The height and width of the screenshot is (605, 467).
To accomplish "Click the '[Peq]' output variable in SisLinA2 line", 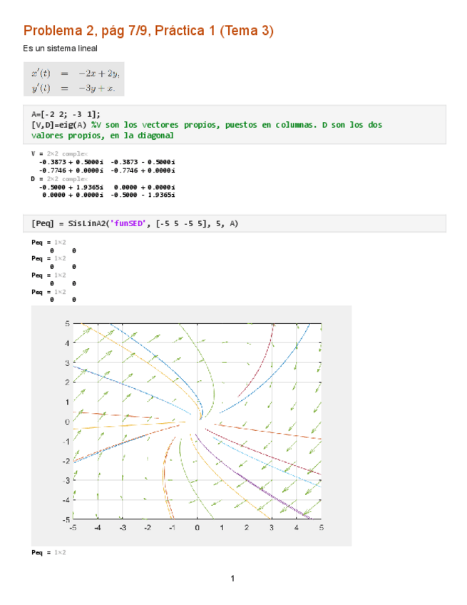I will tap(43, 223).
